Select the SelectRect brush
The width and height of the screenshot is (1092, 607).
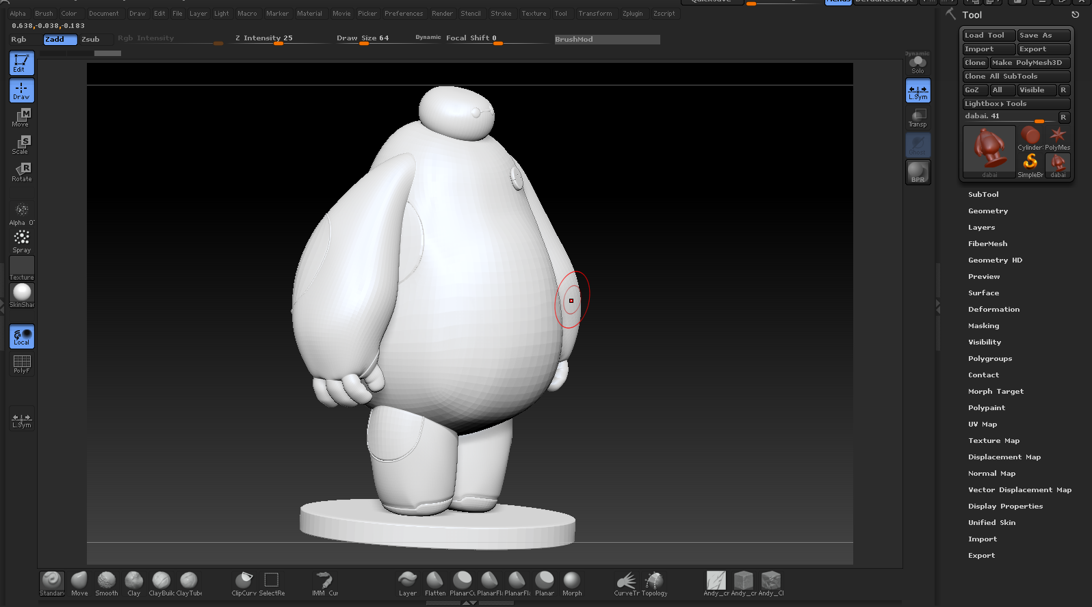click(272, 584)
